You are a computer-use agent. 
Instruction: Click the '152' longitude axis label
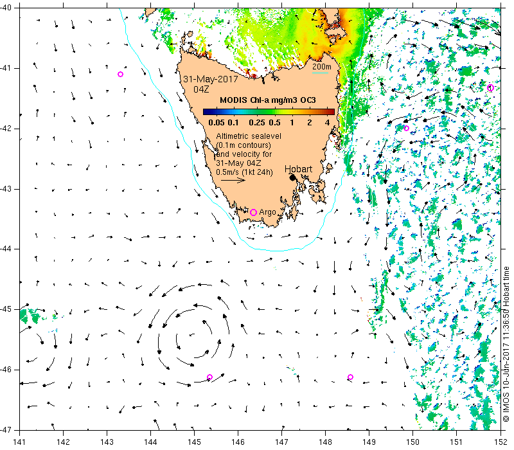click(x=501, y=442)
